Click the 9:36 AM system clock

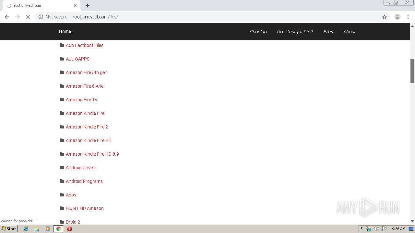pyautogui.click(x=398, y=229)
